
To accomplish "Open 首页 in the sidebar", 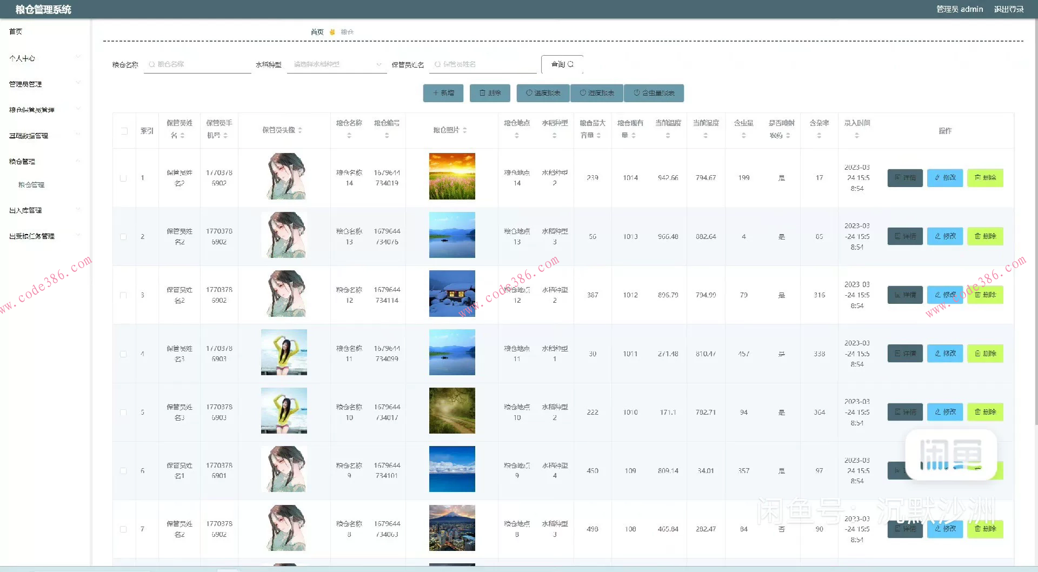I will (x=16, y=31).
